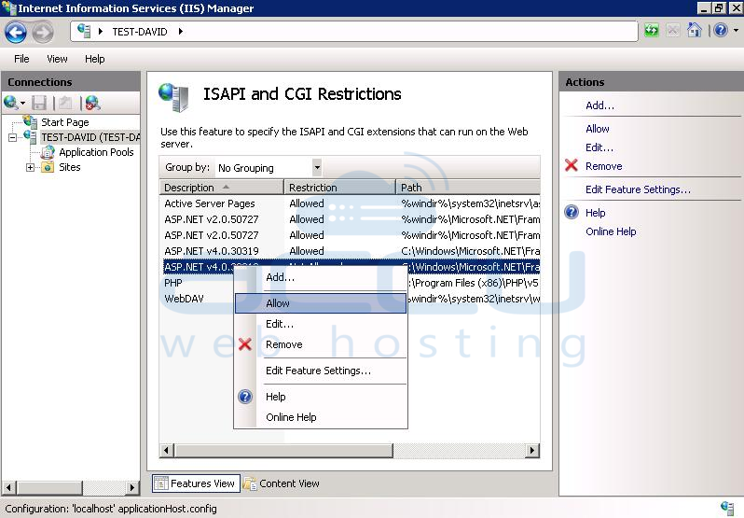744x518 pixels.
Task: Click the Home icon in the toolbar
Action: click(x=695, y=31)
